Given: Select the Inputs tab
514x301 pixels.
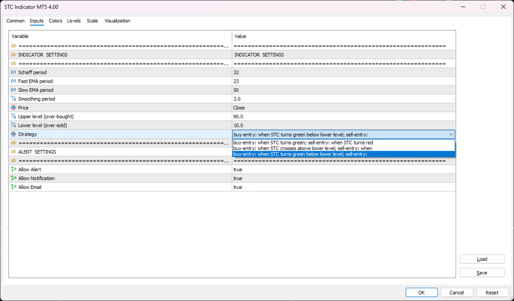Looking at the screenshot, I should 37,21.
